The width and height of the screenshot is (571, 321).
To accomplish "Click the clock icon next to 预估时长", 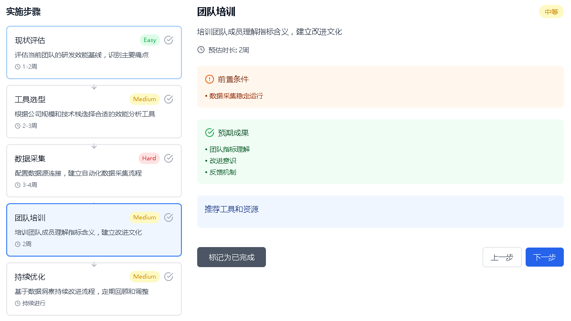I will coord(201,50).
